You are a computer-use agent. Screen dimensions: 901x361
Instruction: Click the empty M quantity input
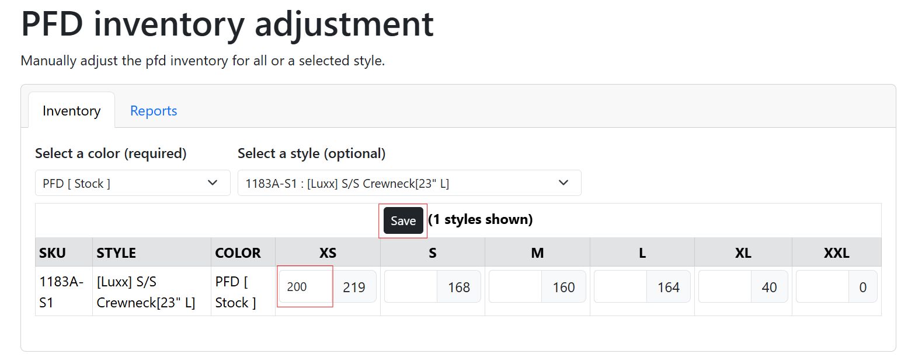coord(514,286)
